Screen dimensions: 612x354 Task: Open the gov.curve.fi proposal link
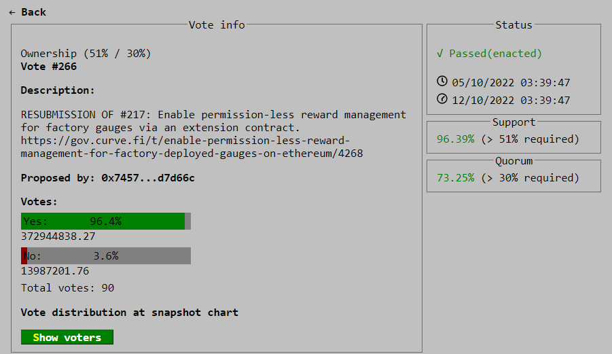(192, 147)
